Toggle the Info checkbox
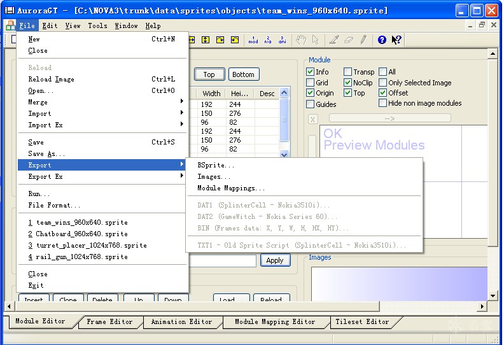Screen dimensions: 504x345 pos(310,72)
